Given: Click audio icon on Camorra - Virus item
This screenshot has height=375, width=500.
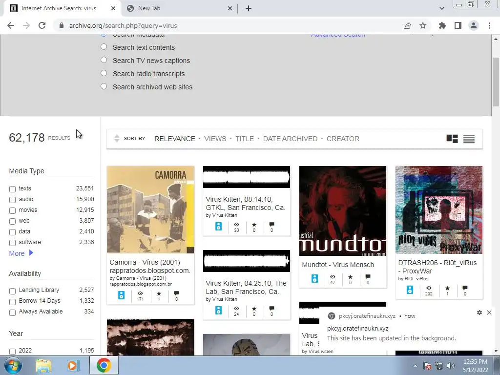Looking at the screenshot, I should [121, 295].
